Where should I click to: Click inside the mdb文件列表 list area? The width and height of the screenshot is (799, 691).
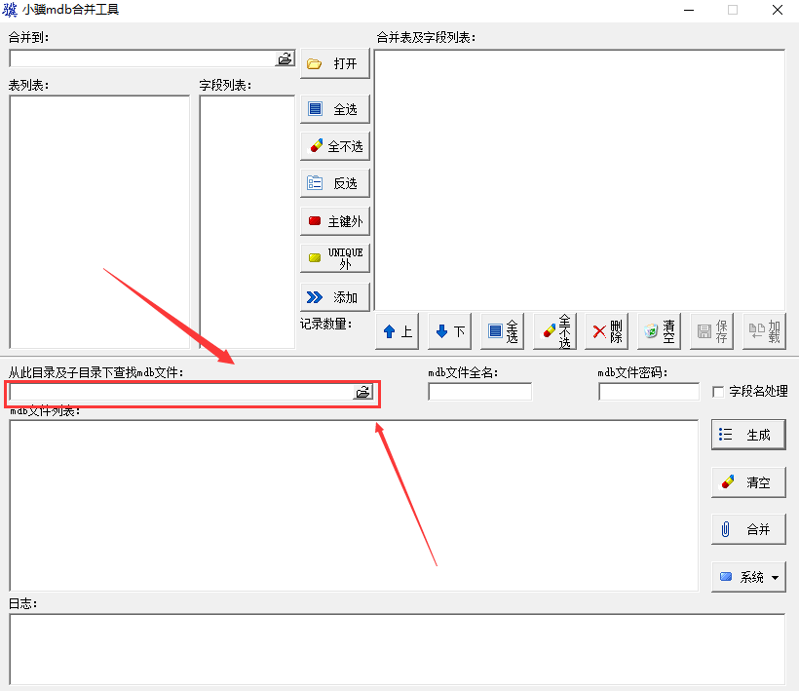(354, 506)
